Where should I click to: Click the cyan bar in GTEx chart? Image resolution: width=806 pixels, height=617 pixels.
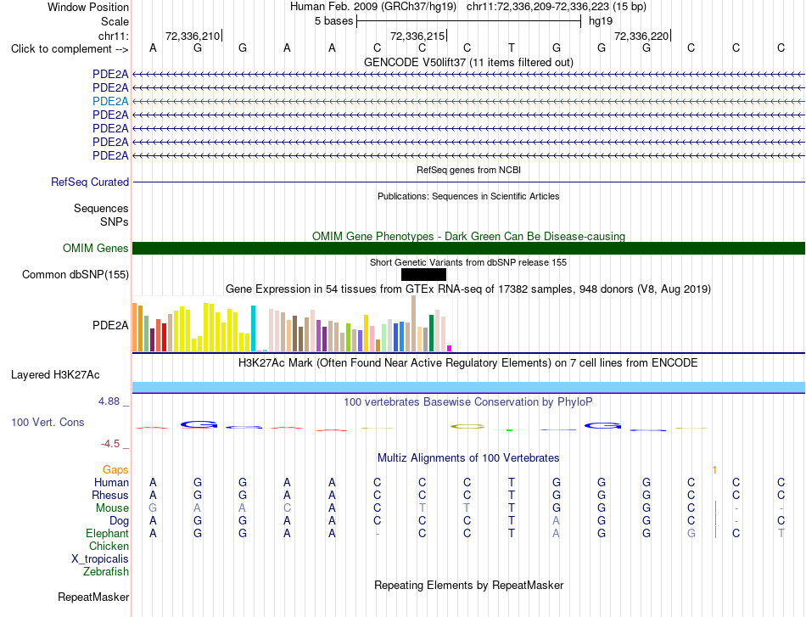(x=253, y=328)
